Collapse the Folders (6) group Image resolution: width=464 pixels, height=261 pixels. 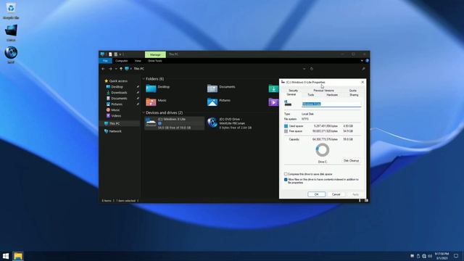[144, 79]
